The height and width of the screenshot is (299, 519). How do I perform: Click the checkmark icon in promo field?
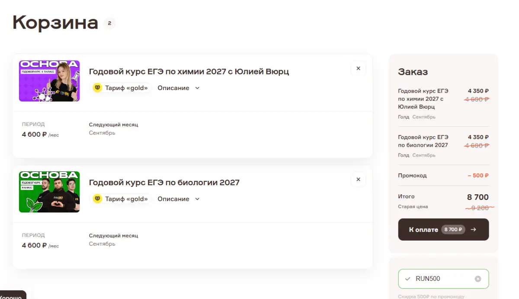coord(407,279)
